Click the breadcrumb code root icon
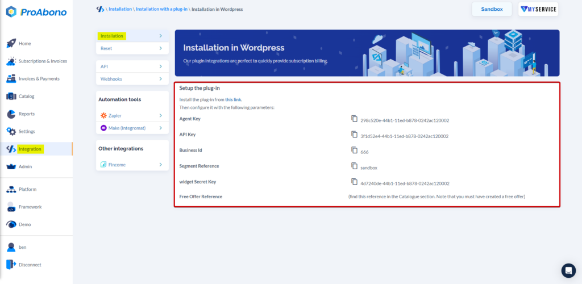 point(100,9)
